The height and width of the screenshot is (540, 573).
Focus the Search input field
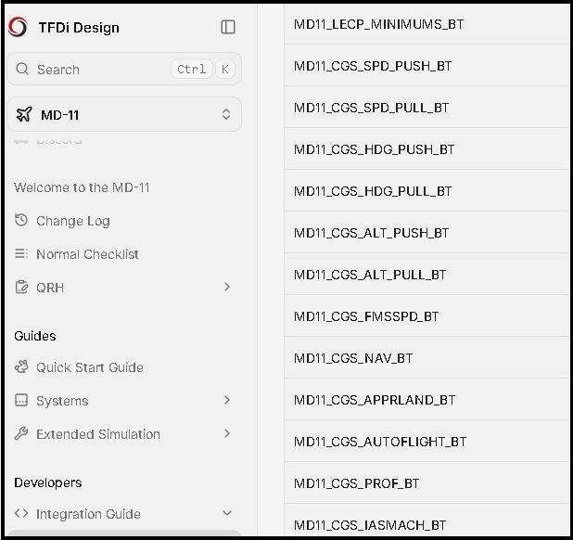coord(124,69)
